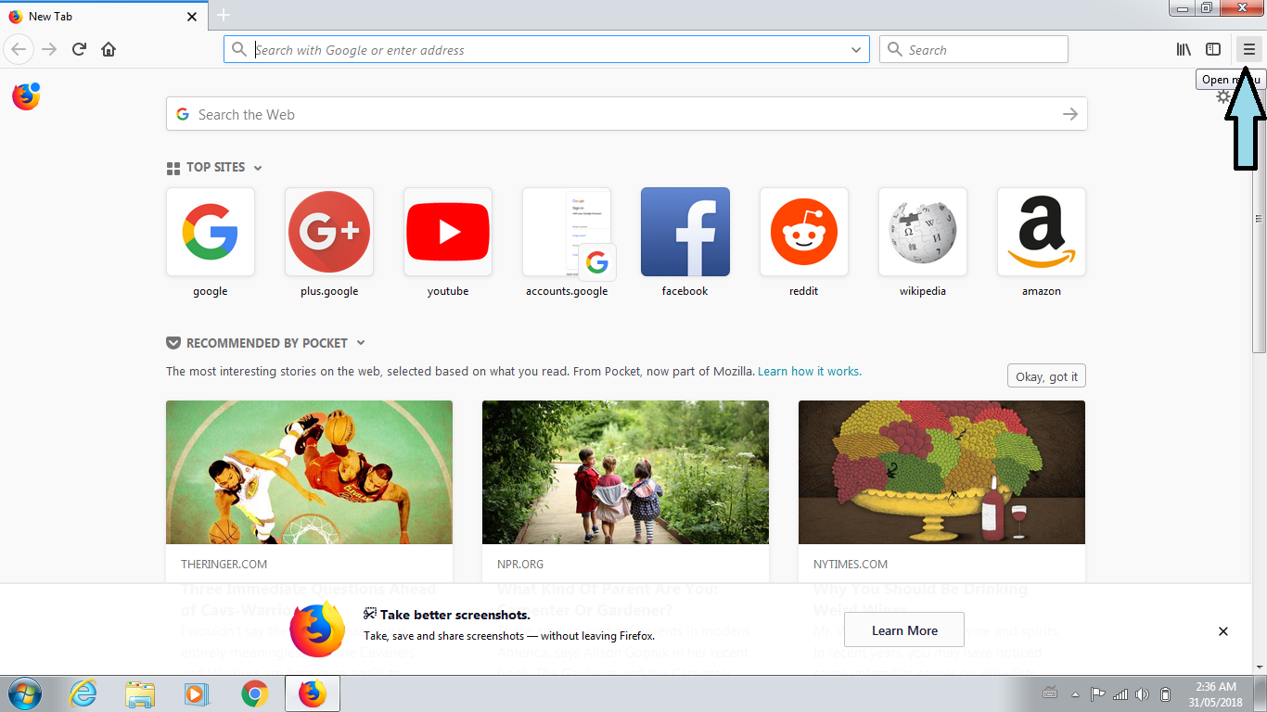Open the Windows Start button
This screenshot has width=1267, height=712.
(x=25, y=693)
